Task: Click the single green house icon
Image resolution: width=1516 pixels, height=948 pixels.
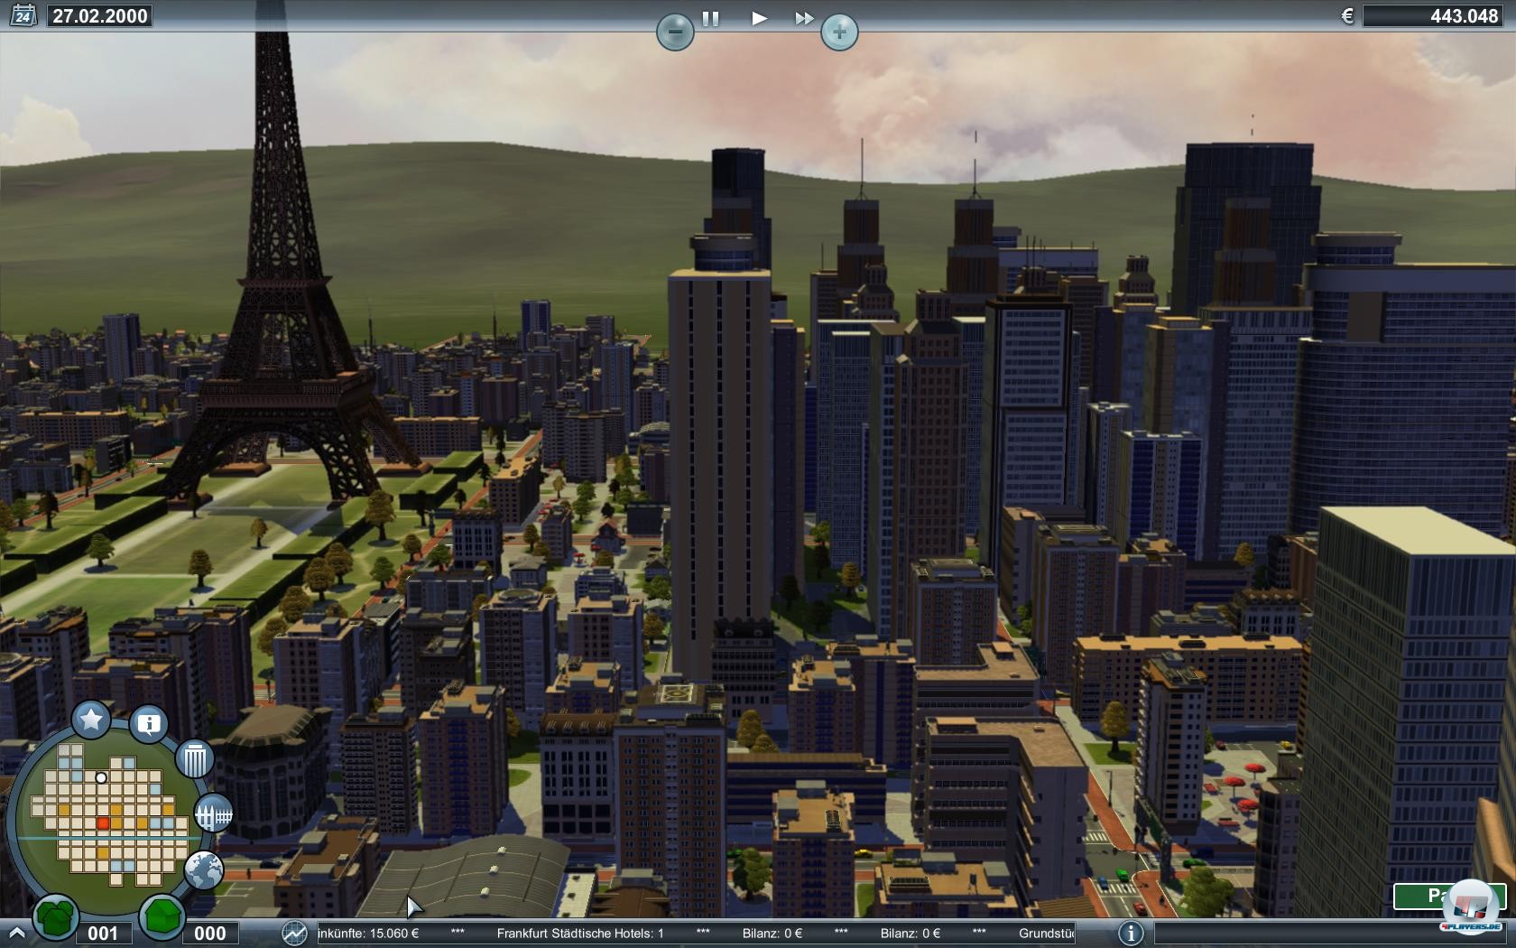Action: click(x=162, y=915)
